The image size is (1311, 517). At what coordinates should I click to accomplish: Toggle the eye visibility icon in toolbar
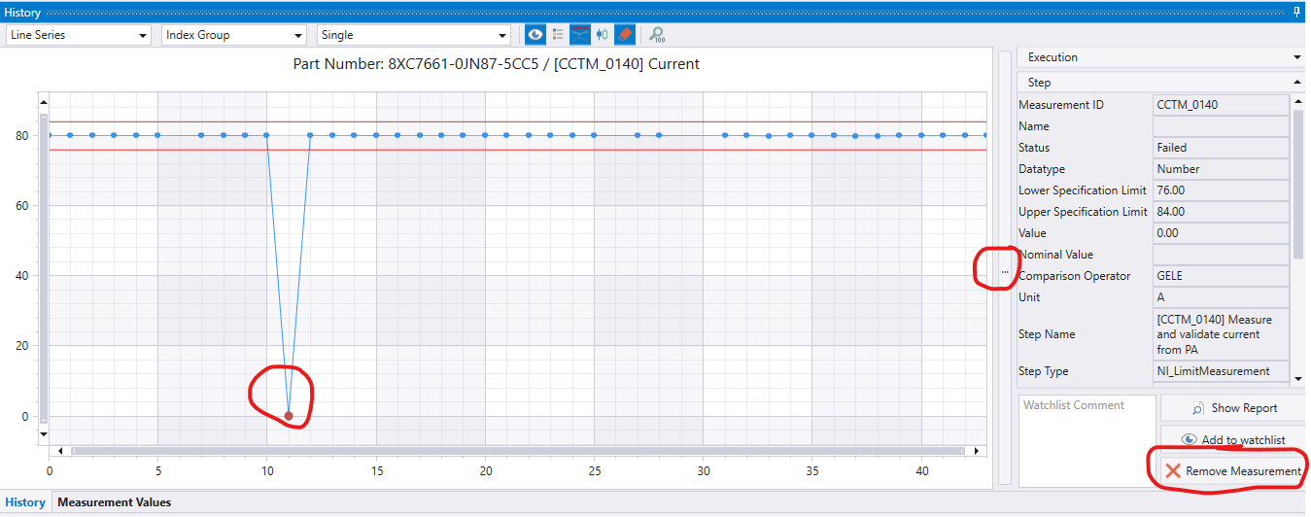535,35
